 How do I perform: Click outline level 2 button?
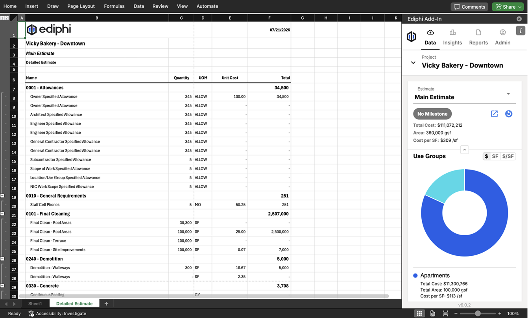pos(6,18)
